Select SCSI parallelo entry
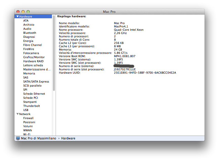This screenshot has width=219, height=161. [x=32, y=86]
